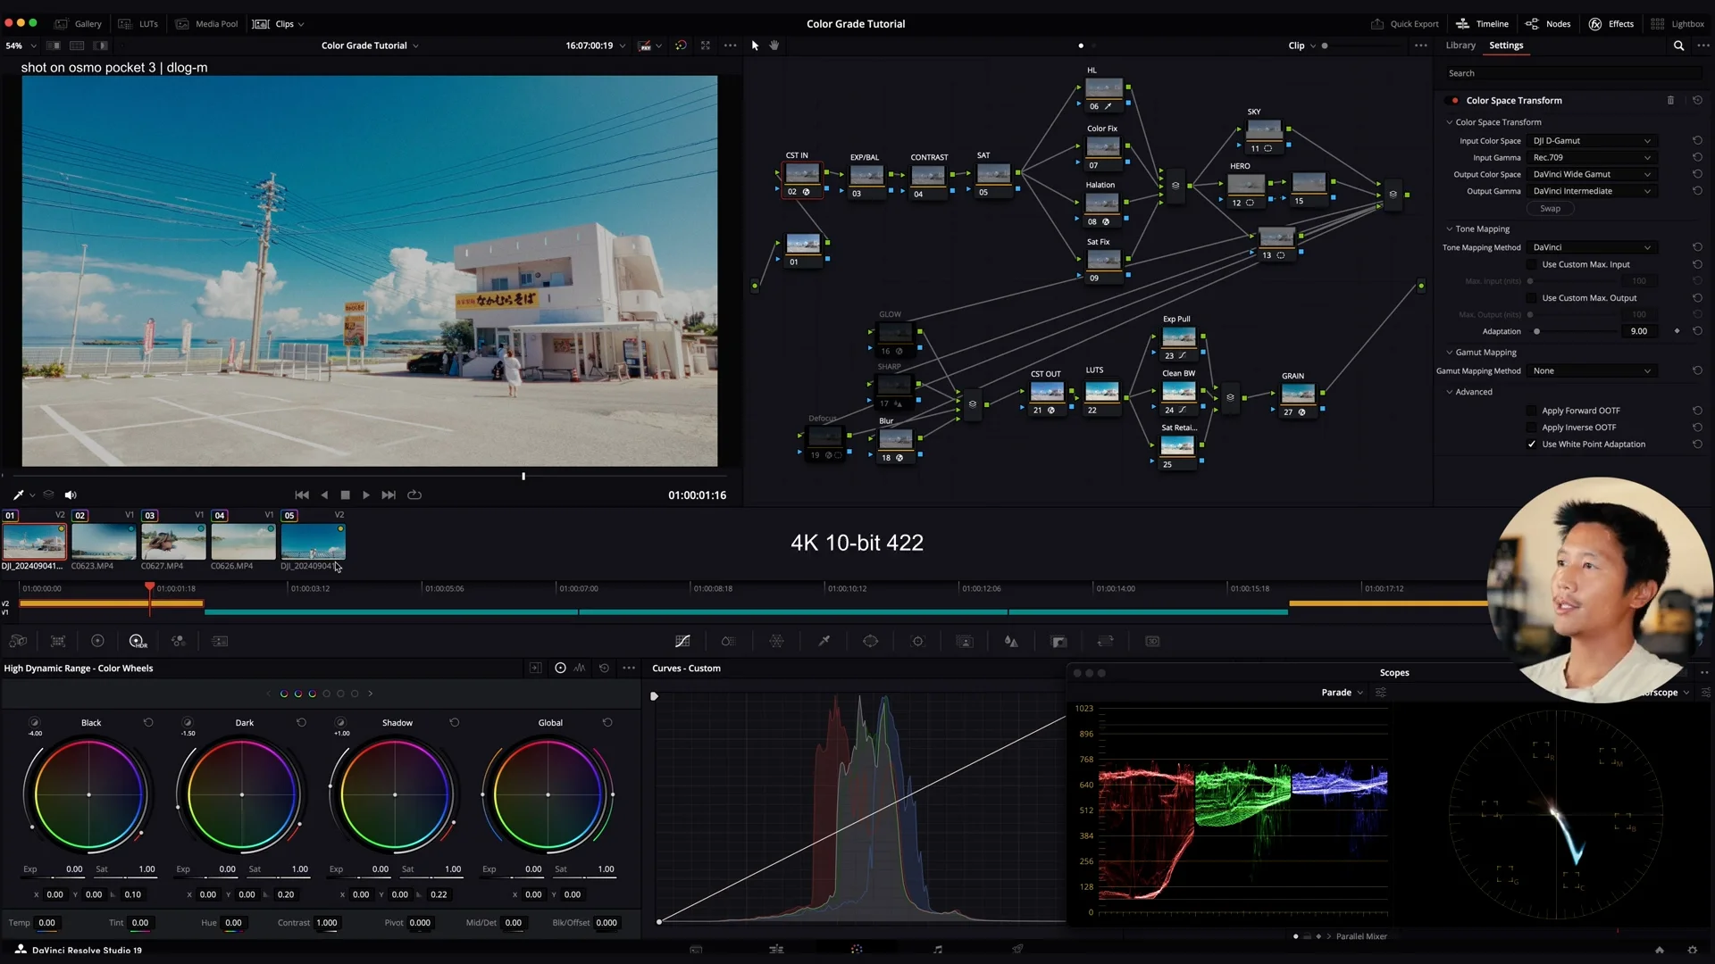Delete the Color Space Transform effect
1715x964 pixels.
[1670, 100]
